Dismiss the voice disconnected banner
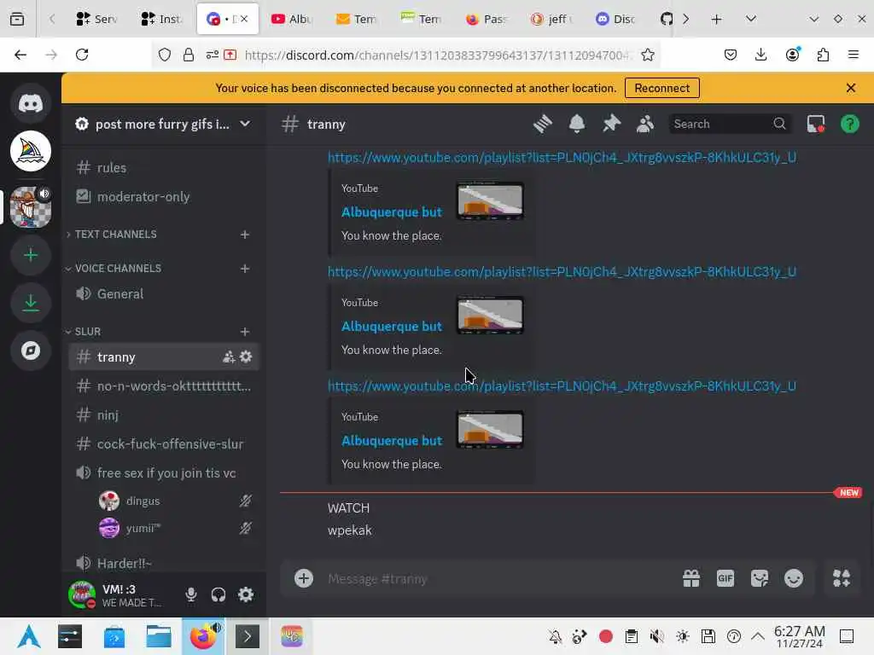Screen dimensions: 874x655 [x=851, y=88]
